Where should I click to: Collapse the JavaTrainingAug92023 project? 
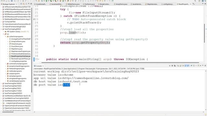[x=1, y=29]
